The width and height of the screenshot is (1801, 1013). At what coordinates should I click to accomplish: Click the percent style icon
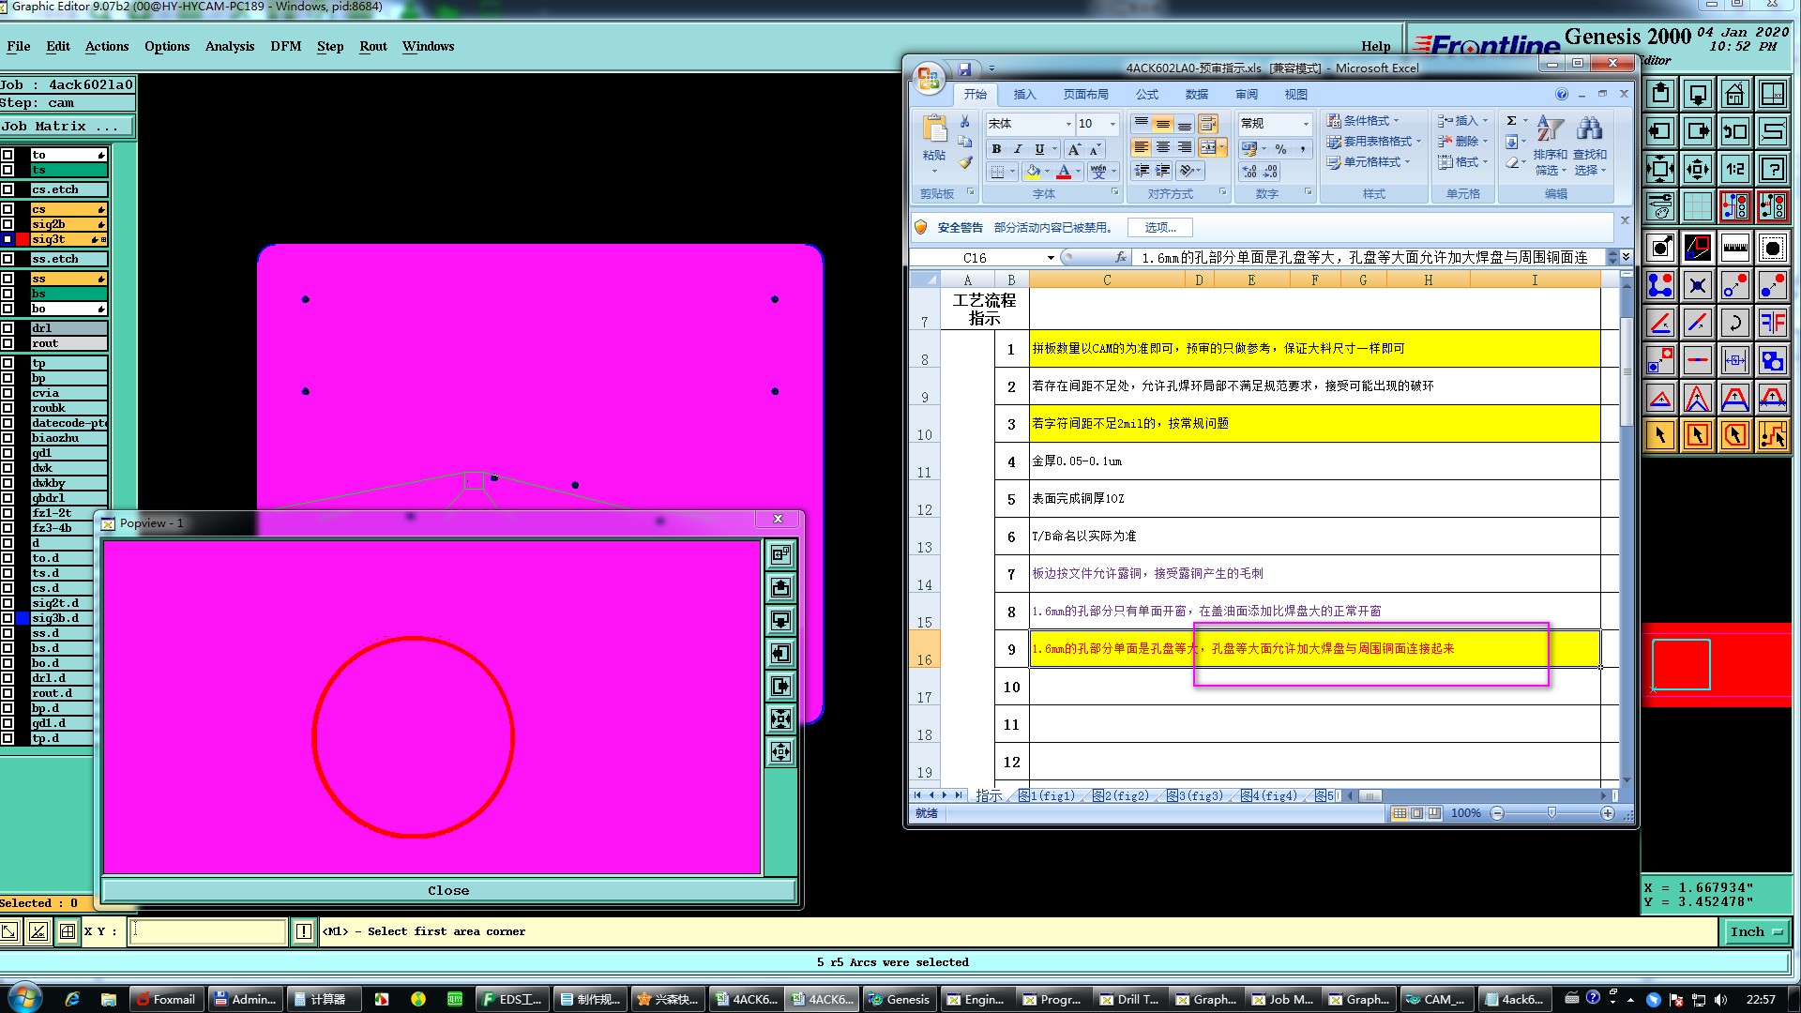coord(1280,149)
